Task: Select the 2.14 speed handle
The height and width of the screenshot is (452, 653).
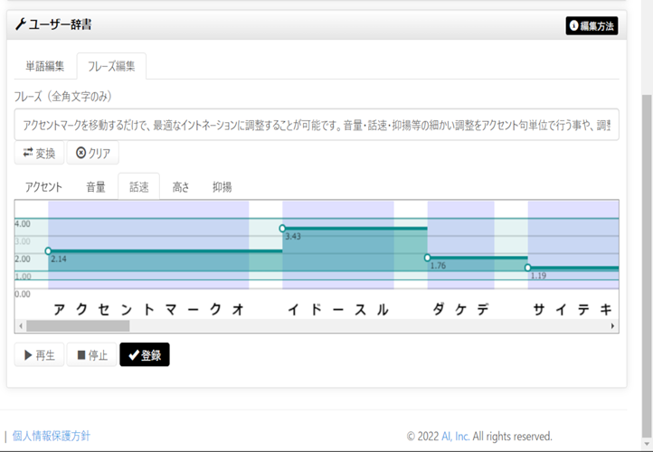Action: (48, 251)
